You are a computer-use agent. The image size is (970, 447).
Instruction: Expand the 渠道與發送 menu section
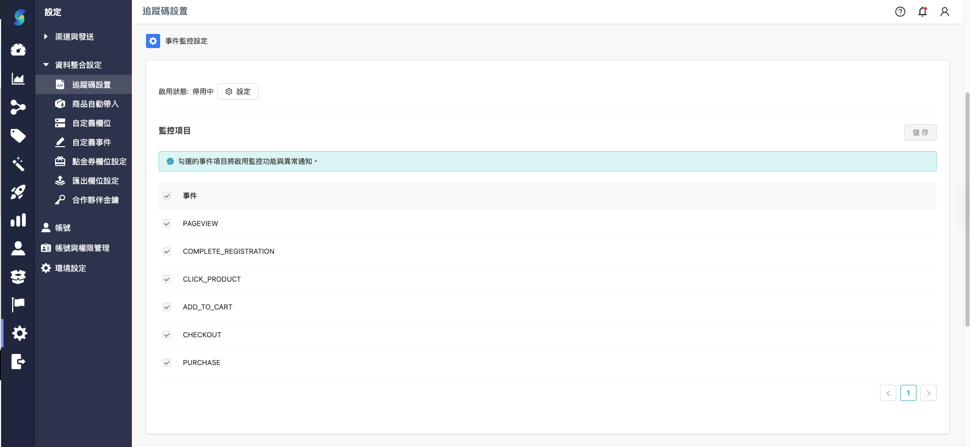click(74, 36)
